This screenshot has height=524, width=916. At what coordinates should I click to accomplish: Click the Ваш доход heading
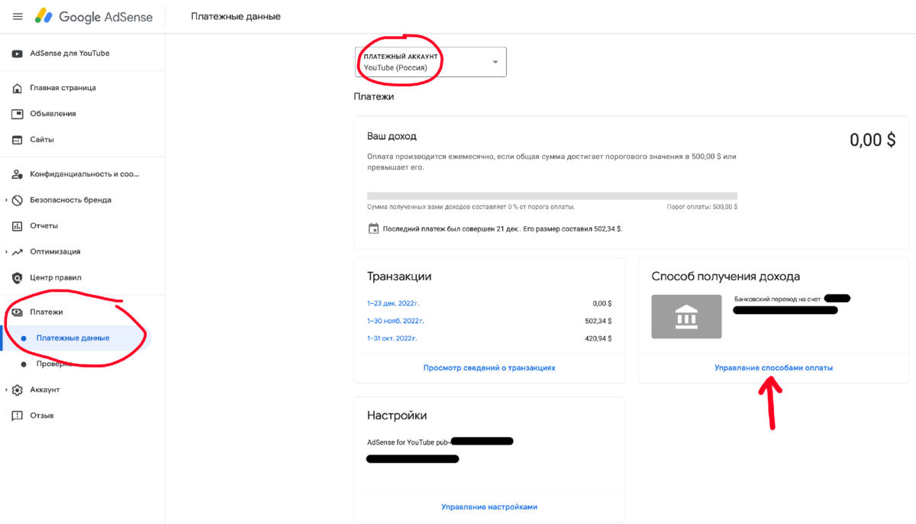point(392,136)
